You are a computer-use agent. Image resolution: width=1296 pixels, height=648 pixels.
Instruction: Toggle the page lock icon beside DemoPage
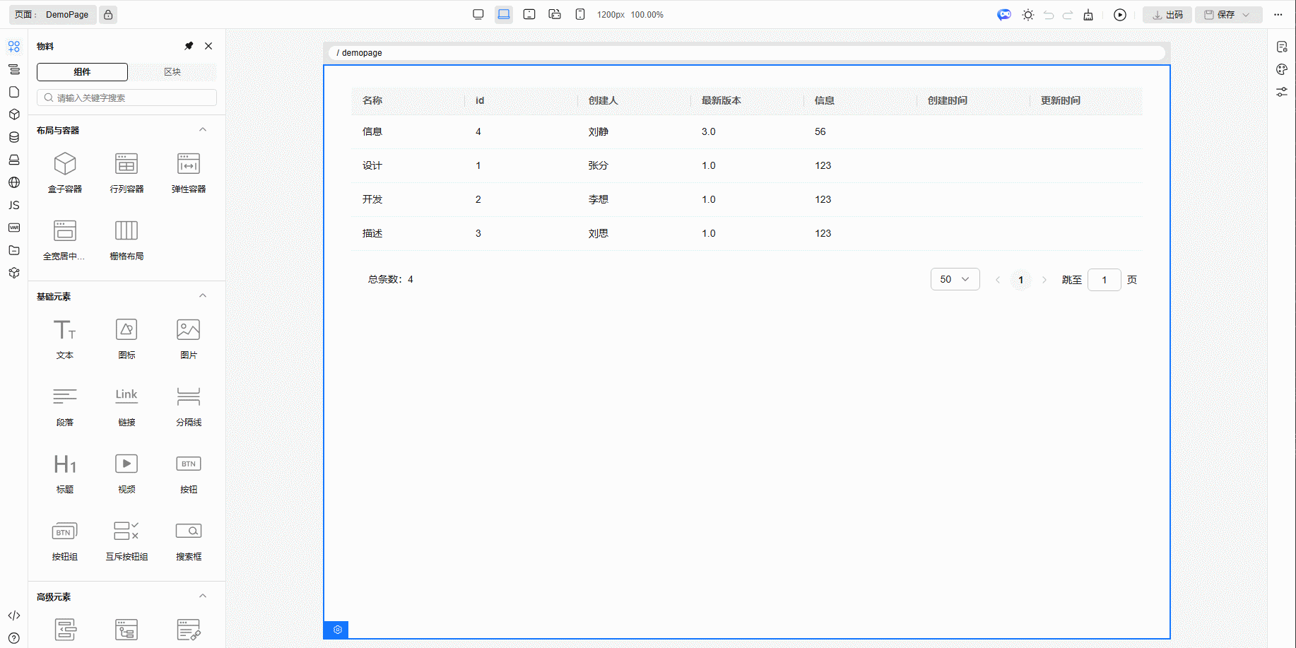[108, 15]
